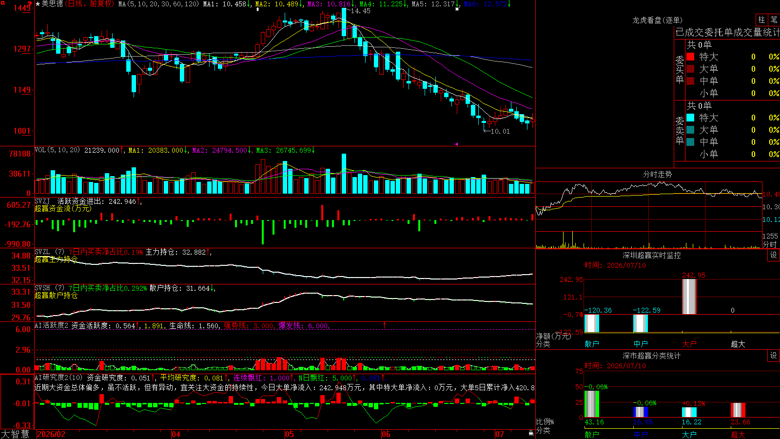This screenshot has width=780, height=439.
Task: Click the dark red 大单 buy-order swatch
Action: 690,69
